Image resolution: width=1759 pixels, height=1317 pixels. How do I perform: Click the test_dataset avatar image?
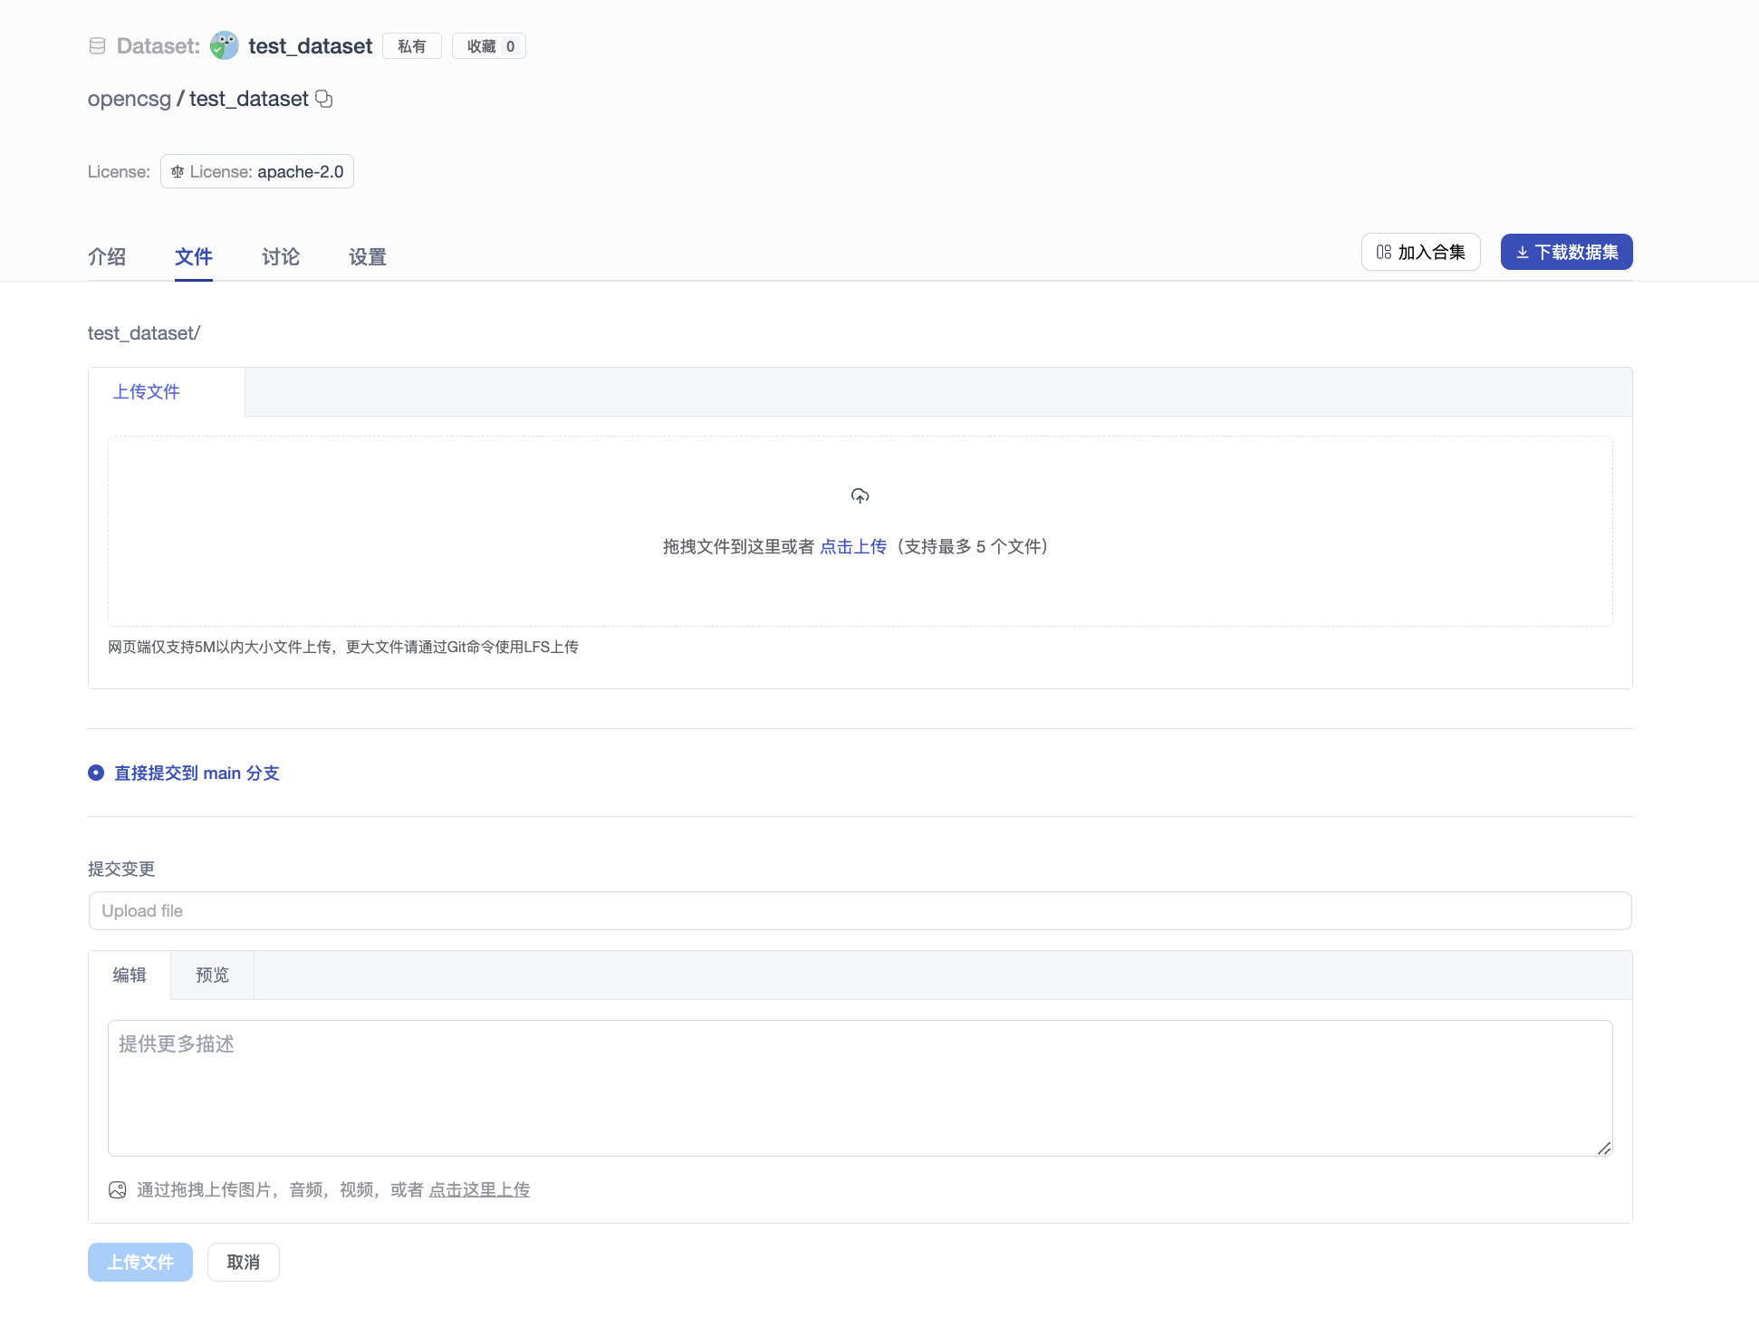pos(224,46)
